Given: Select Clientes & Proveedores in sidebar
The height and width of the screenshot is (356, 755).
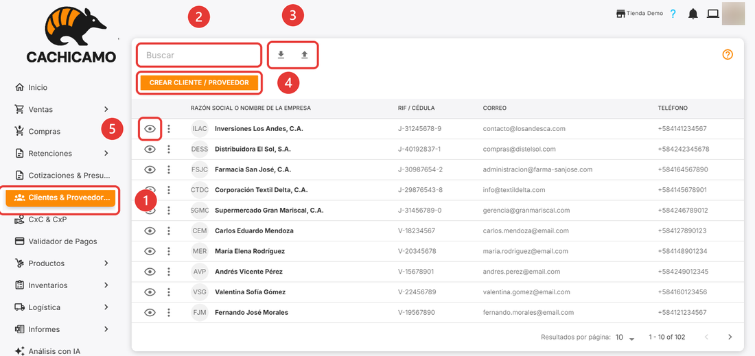Looking at the screenshot, I should 60,198.
